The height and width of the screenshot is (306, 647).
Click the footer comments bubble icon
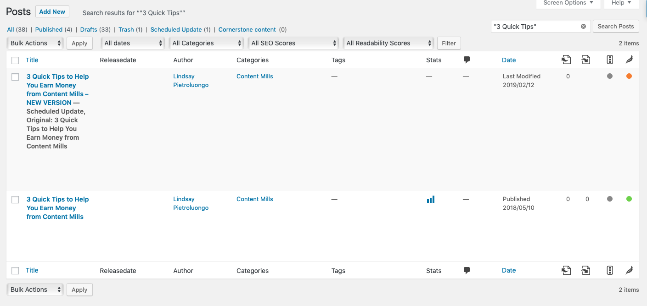point(467,270)
